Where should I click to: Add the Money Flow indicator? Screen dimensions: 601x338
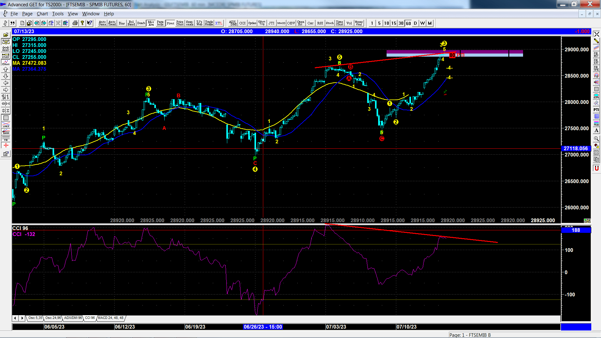359,23
